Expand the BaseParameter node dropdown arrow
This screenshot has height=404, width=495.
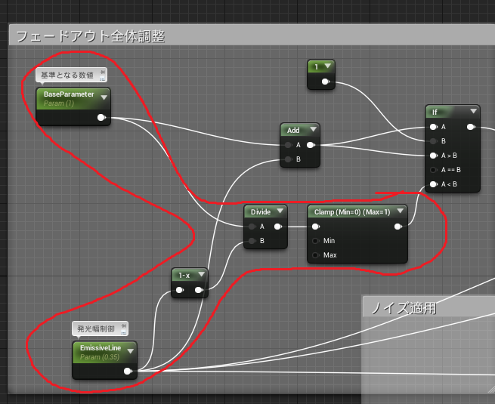coord(104,97)
